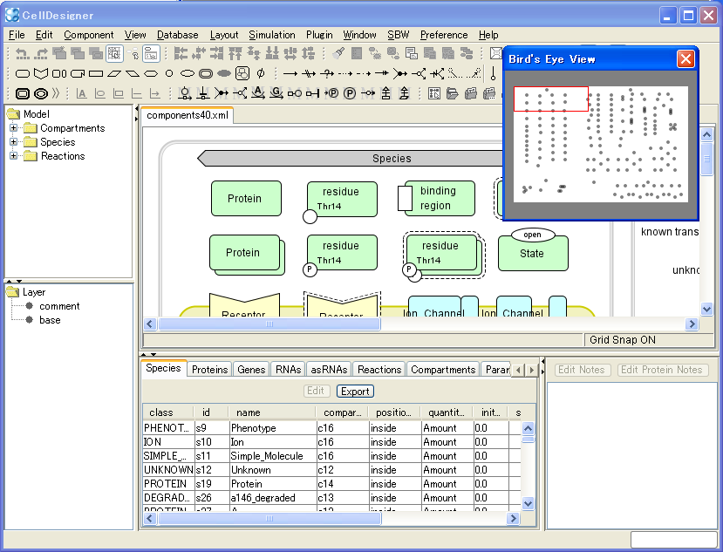Select the 'Simple_Molecule' row in species table
Screen dimensions: 723x552
click(332, 456)
